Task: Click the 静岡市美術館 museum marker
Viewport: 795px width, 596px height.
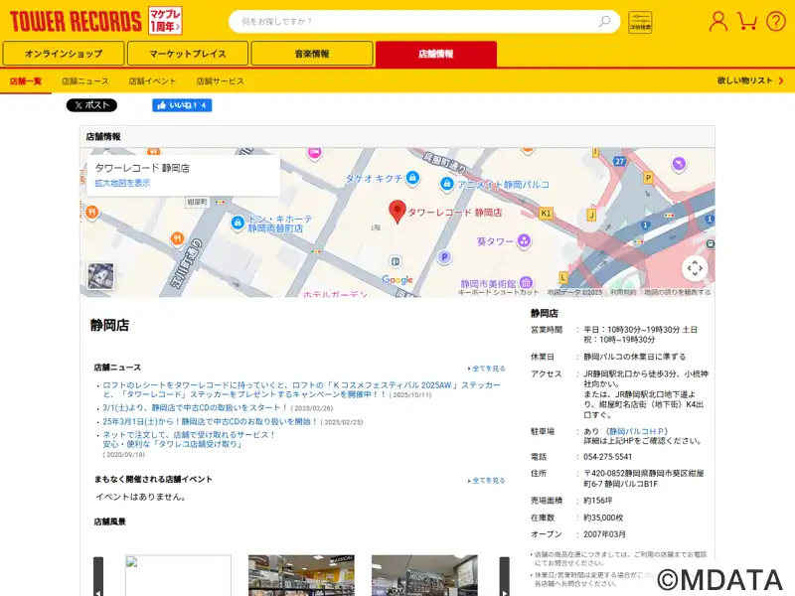Action: click(x=526, y=282)
